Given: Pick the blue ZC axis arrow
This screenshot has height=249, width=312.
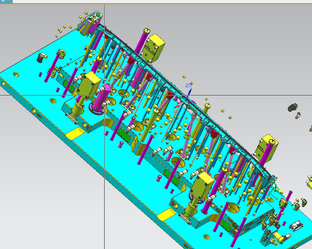Looking at the screenshot, I should (x=189, y=93).
